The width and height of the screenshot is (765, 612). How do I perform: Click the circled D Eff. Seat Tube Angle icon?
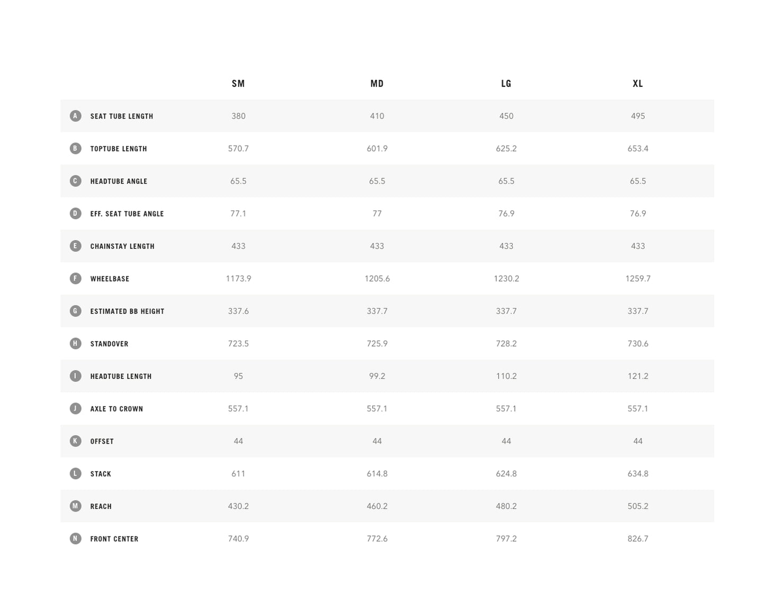point(75,213)
